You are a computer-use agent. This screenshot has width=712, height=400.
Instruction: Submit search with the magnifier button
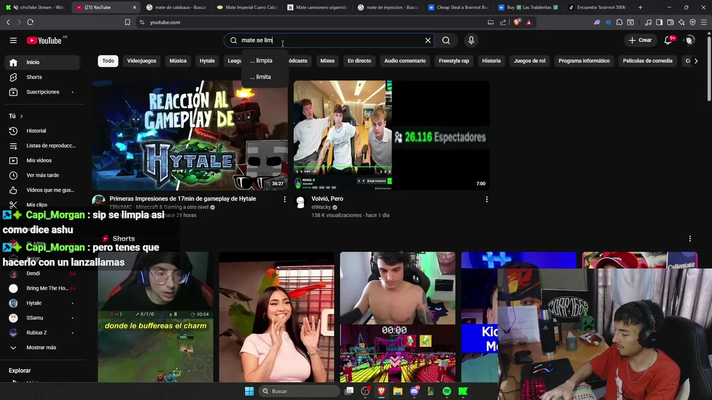(446, 40)
